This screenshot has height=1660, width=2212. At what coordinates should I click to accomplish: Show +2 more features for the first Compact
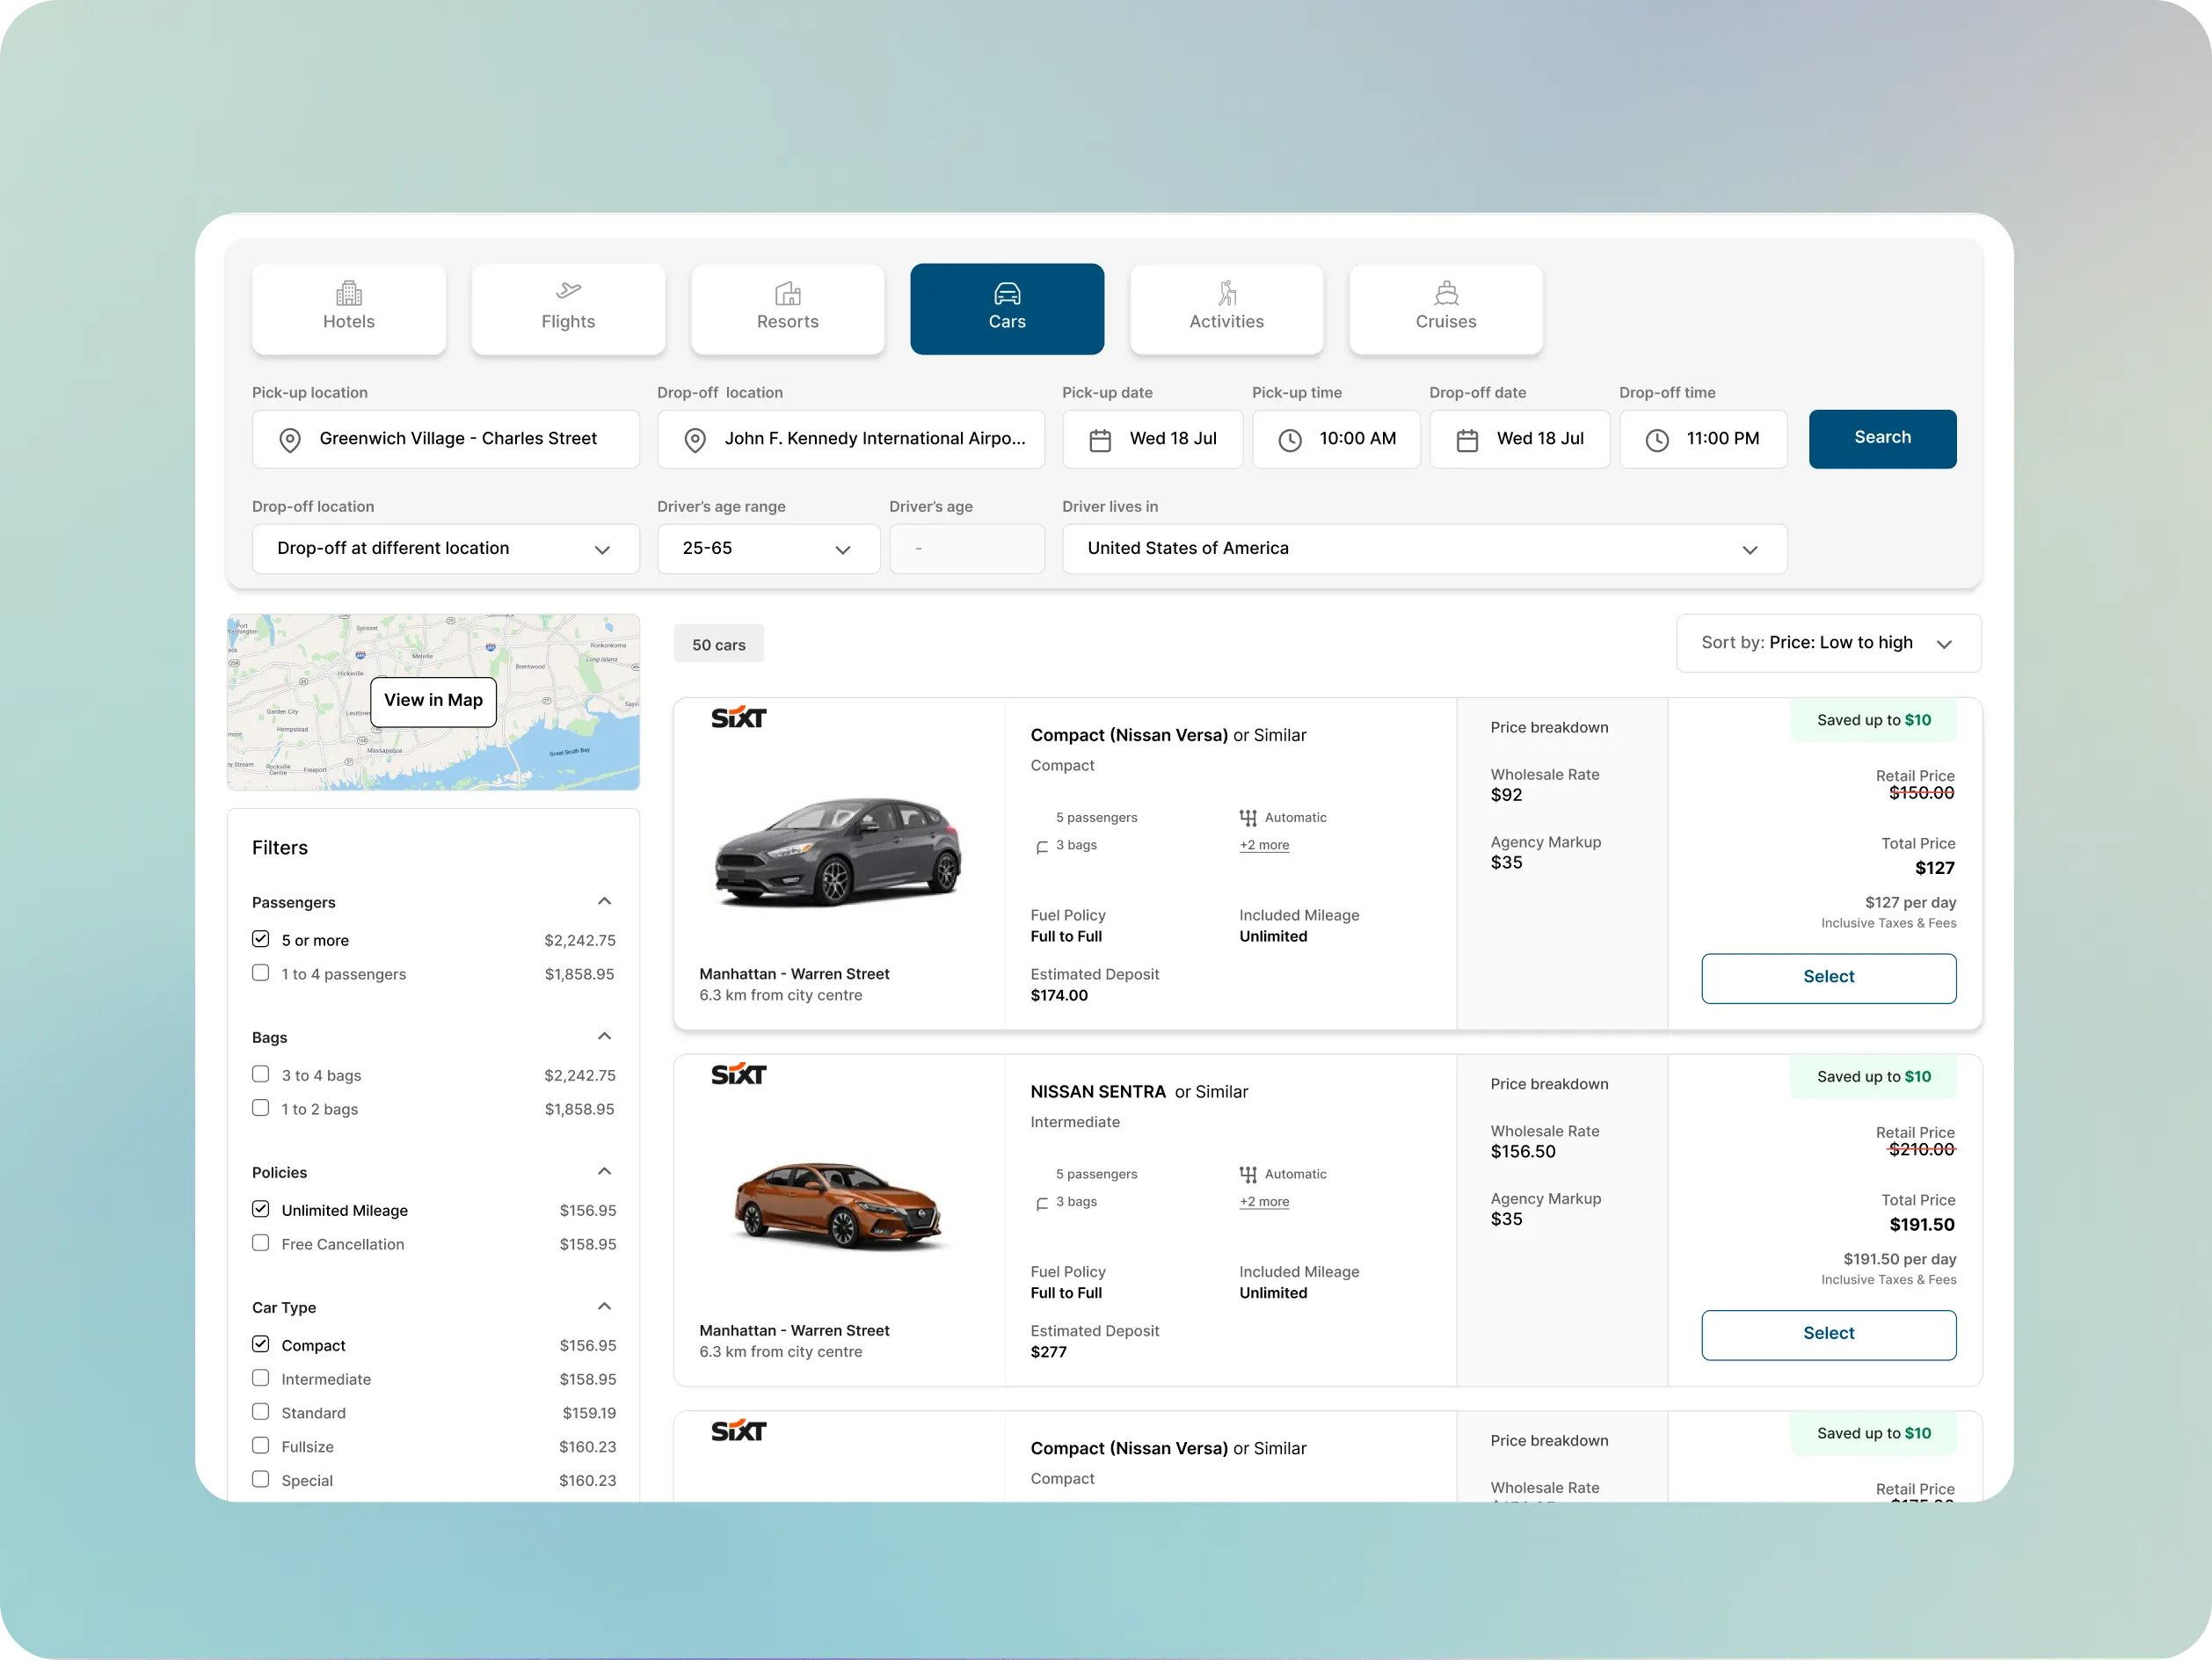(x=1264, y=845)
